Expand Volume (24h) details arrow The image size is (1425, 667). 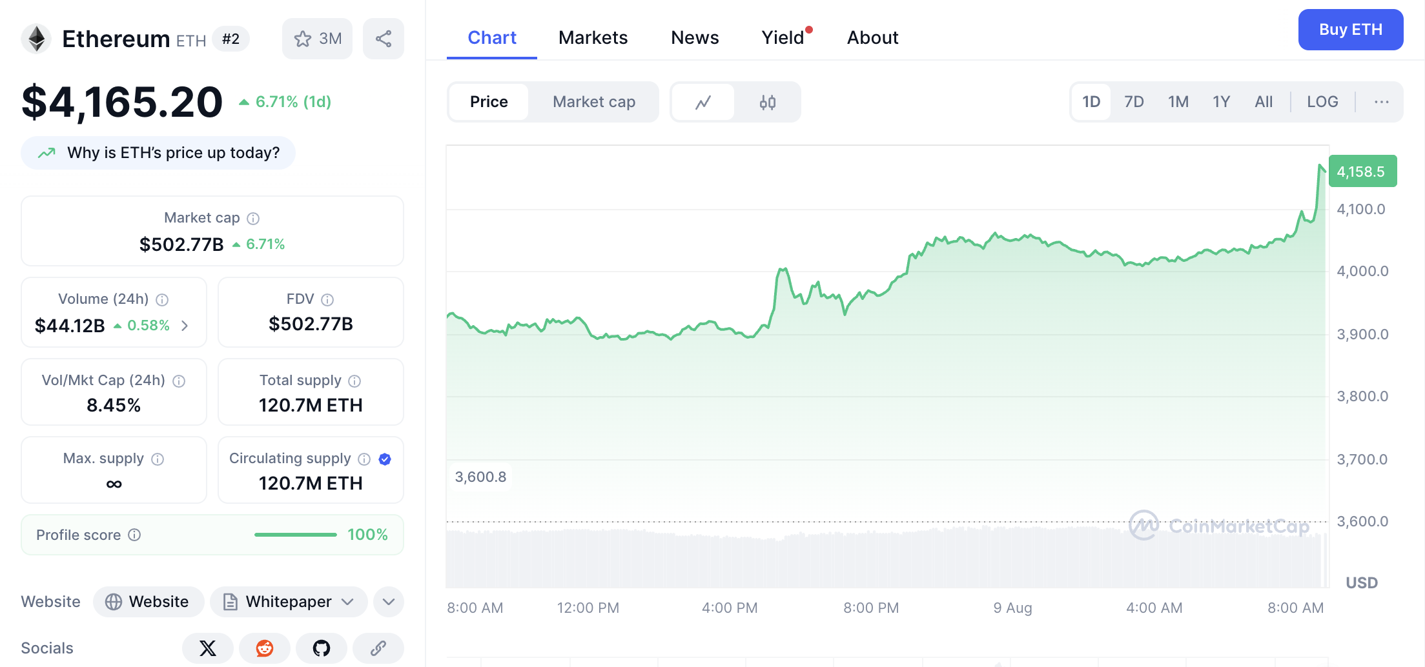coord(185,326)
